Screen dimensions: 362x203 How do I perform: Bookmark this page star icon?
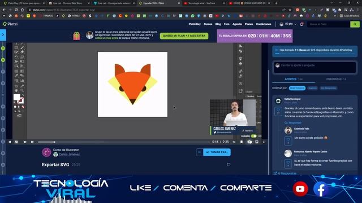point(290,10)
